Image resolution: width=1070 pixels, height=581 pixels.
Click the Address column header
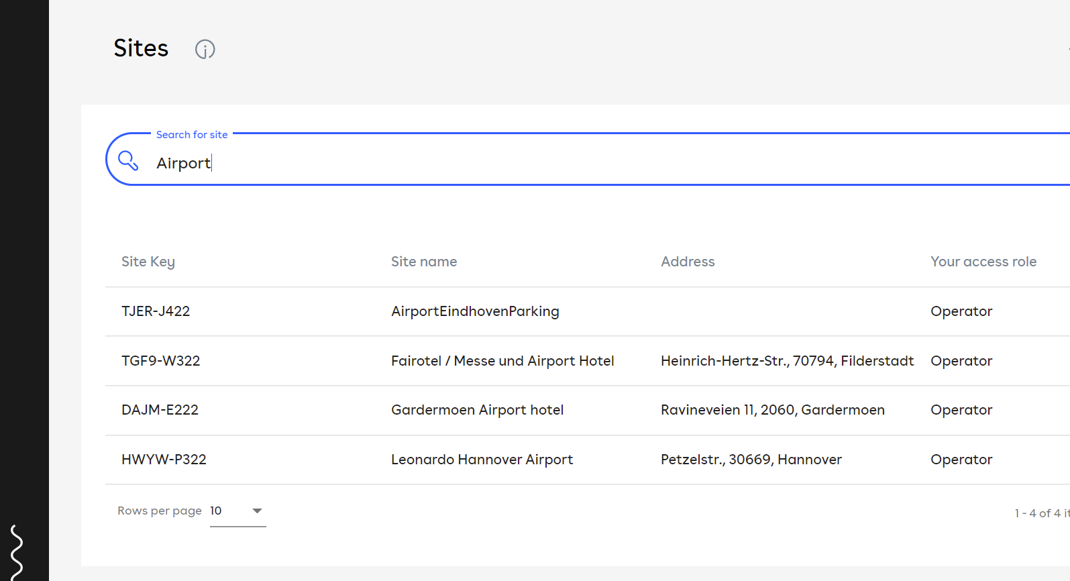click(x=688, y=262)
